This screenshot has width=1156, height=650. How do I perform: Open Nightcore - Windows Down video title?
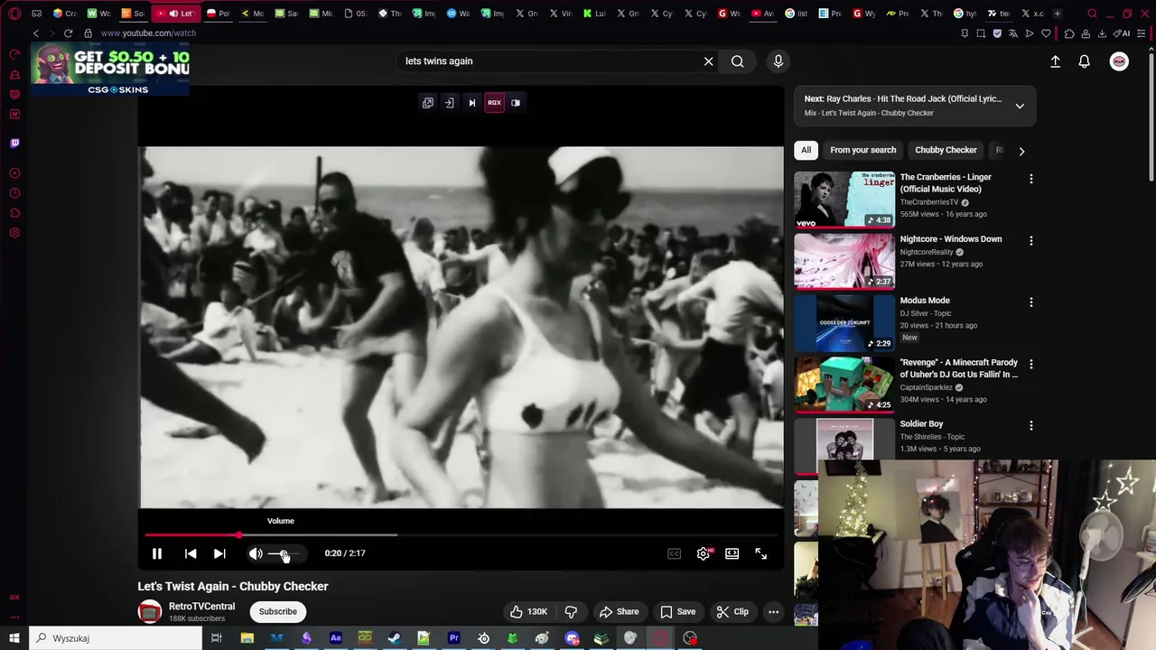(951, 239)
